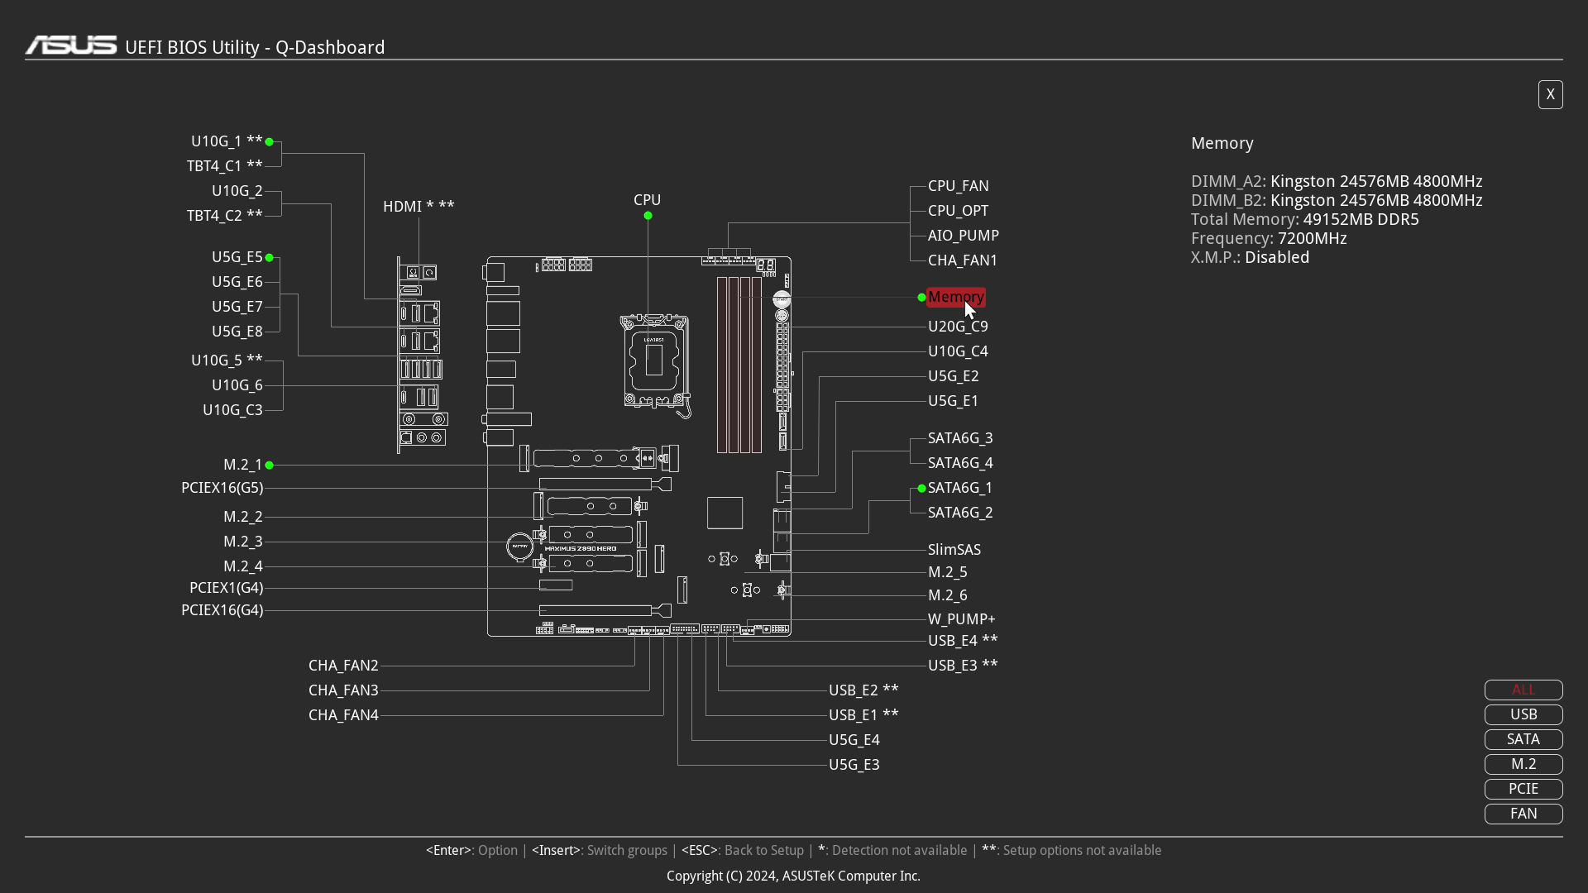
Task: Toggle the FAN header filter
Action: (1523, 814)
